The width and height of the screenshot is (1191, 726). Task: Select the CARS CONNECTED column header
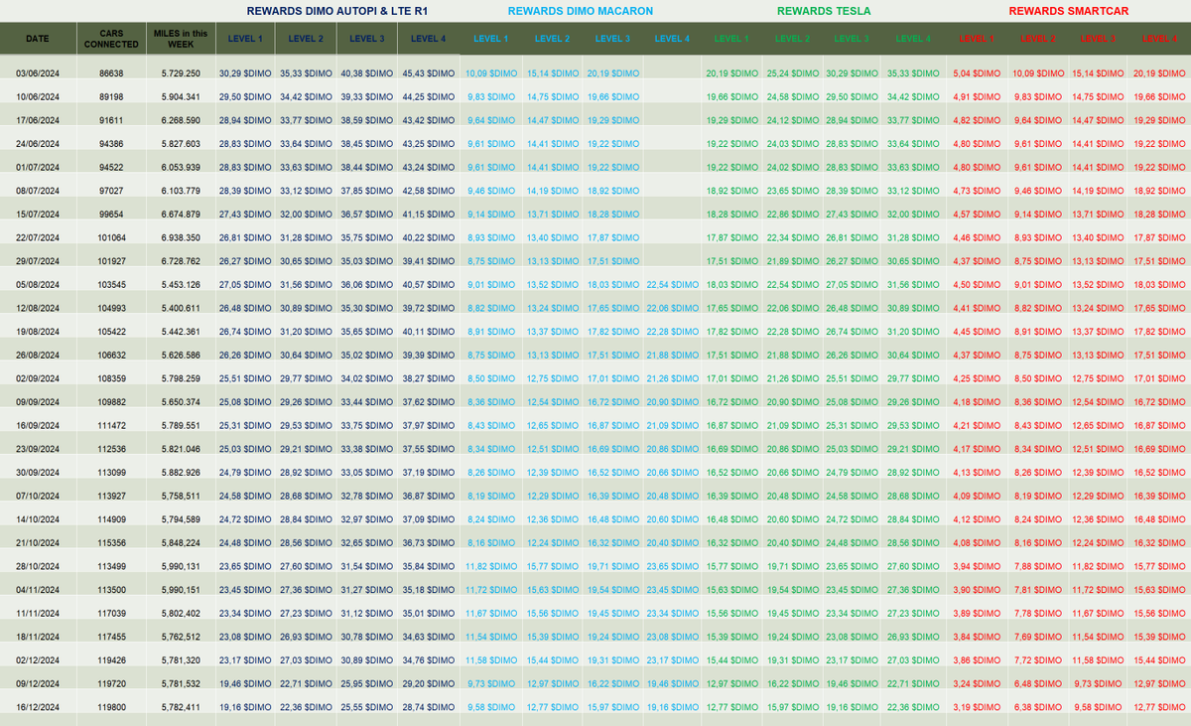click(x=111, y=39)
